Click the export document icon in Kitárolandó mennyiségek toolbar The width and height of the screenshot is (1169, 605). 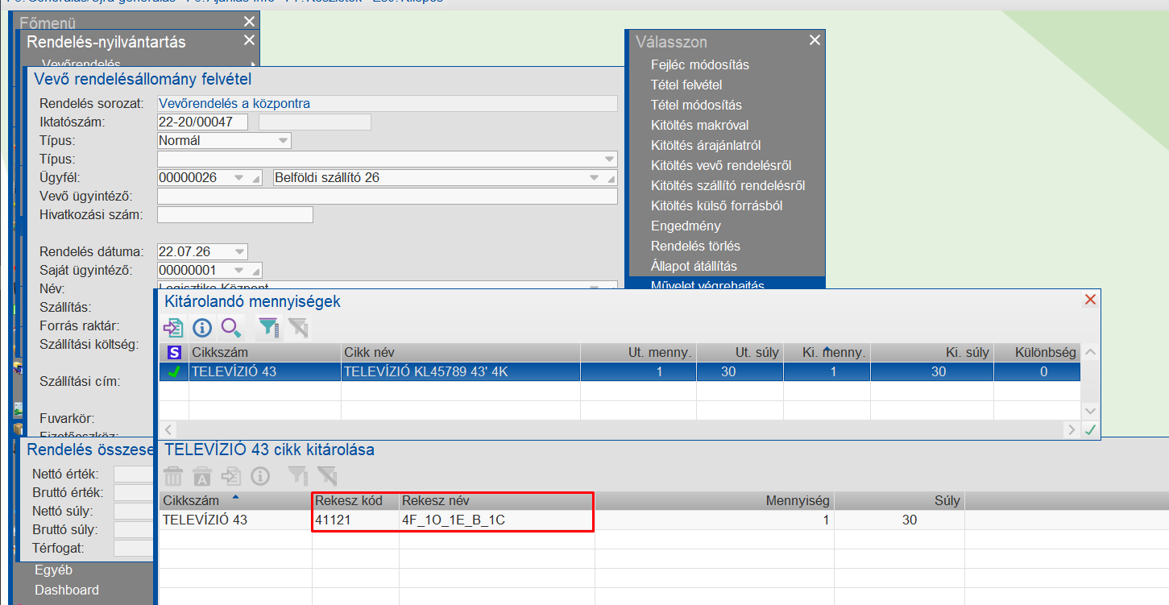coord(173,327)
